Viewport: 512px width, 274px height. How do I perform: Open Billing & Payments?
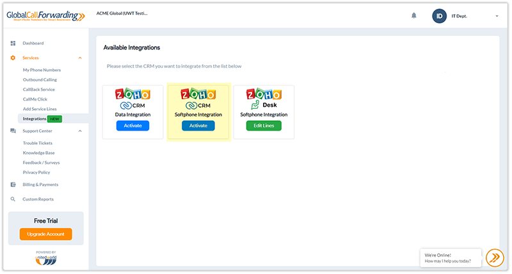40,184
